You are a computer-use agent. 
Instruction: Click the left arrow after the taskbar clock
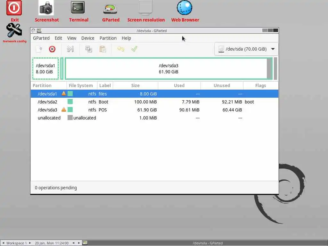(x=73, y=243)
